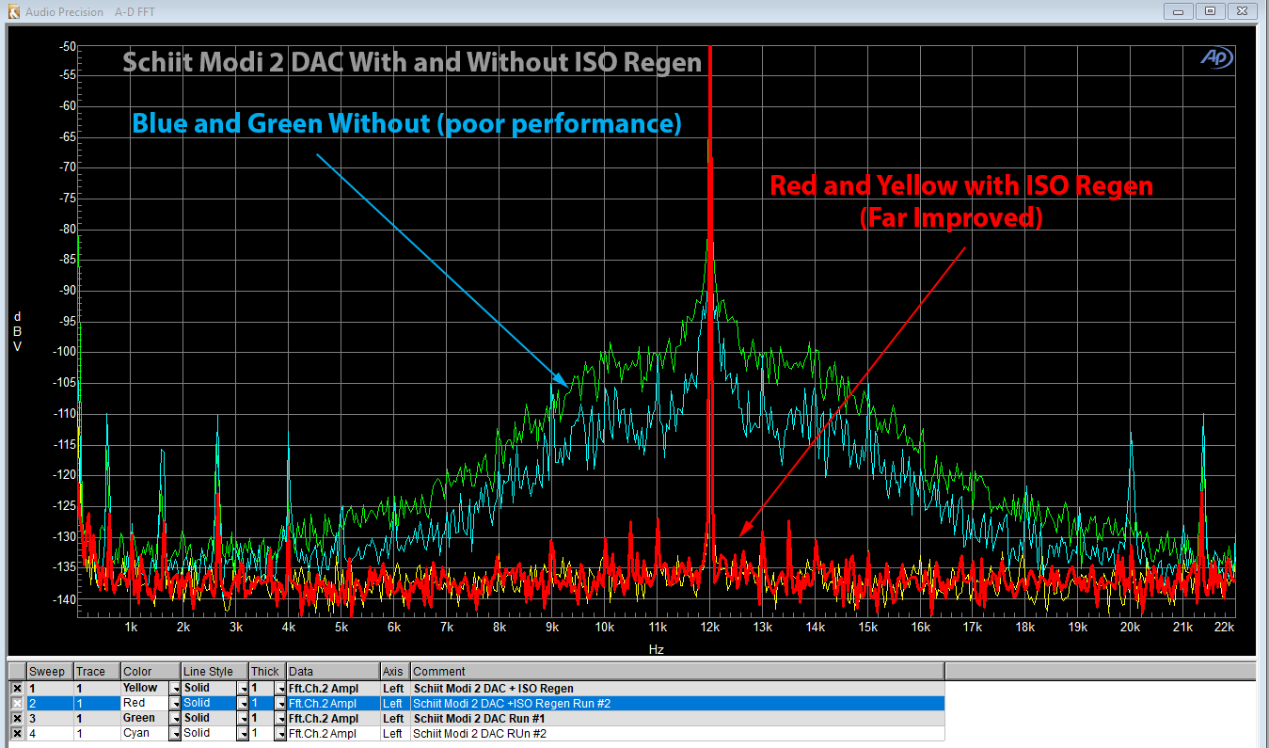Open thickness dropdown for Cyan row

(x=279, y=734)
